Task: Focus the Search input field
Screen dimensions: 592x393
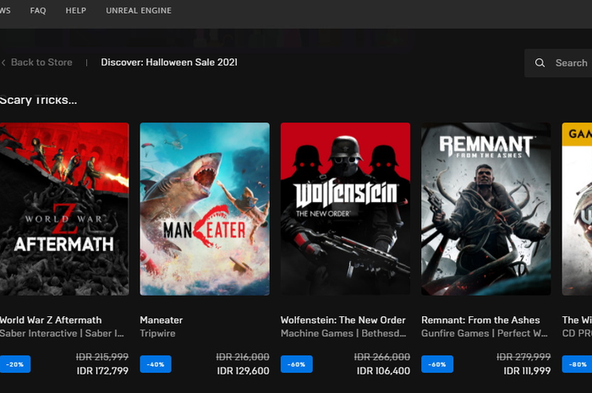Action: tap(558, 63)
